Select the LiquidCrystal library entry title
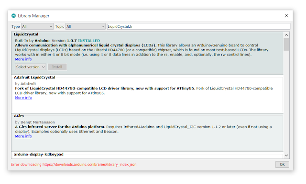Screen dimensions: 306x184 pyautogui.click(x=26, y=34)
